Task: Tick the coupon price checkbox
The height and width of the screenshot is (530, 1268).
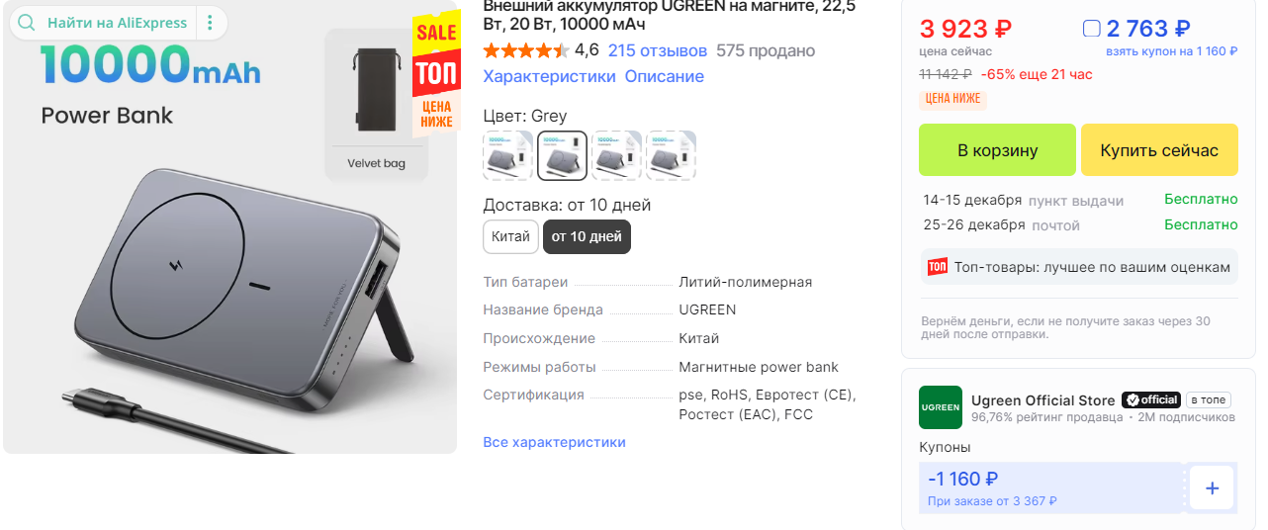Action: point(1092,29)
